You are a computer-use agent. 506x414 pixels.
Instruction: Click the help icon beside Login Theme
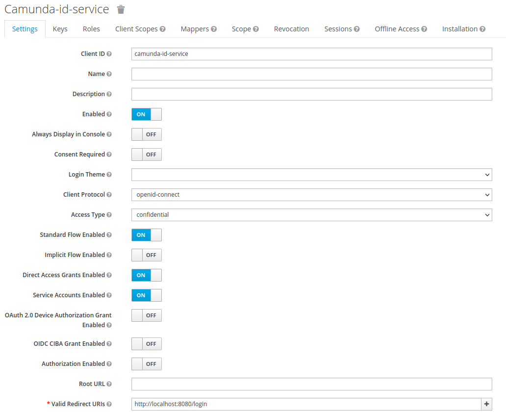pyautogui.click(x=109, y=175)
